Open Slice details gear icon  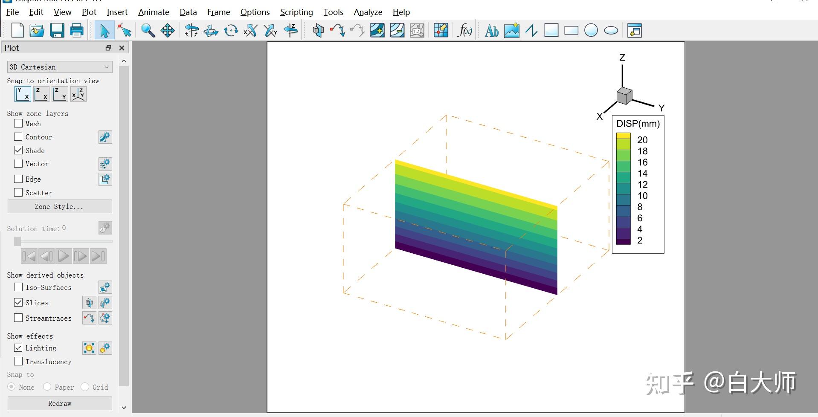pyautogui.click(x=105, y=303)
